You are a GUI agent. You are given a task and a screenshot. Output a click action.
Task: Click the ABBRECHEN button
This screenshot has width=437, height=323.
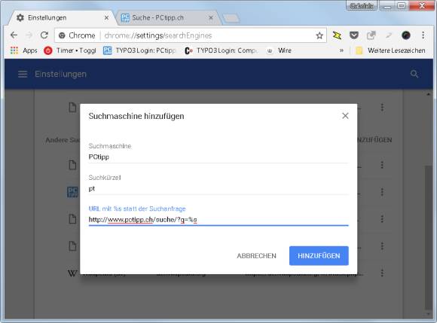click(256, 256)
